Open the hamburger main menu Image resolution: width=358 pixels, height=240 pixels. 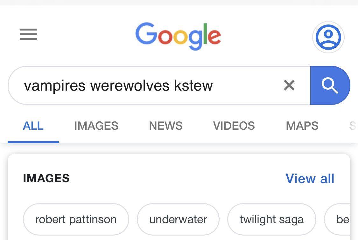point(29,34)
